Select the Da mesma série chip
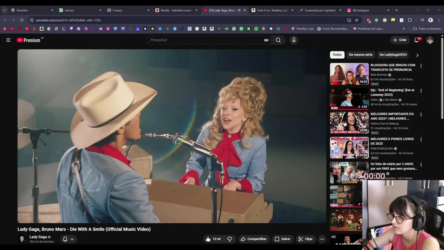Image resolution: width=444 pixels, height=250 pixels. pyautogui.click(x=360, y=55)
